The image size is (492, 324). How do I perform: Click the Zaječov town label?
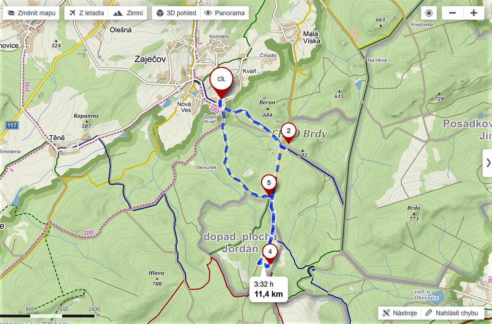coord(150,59)
